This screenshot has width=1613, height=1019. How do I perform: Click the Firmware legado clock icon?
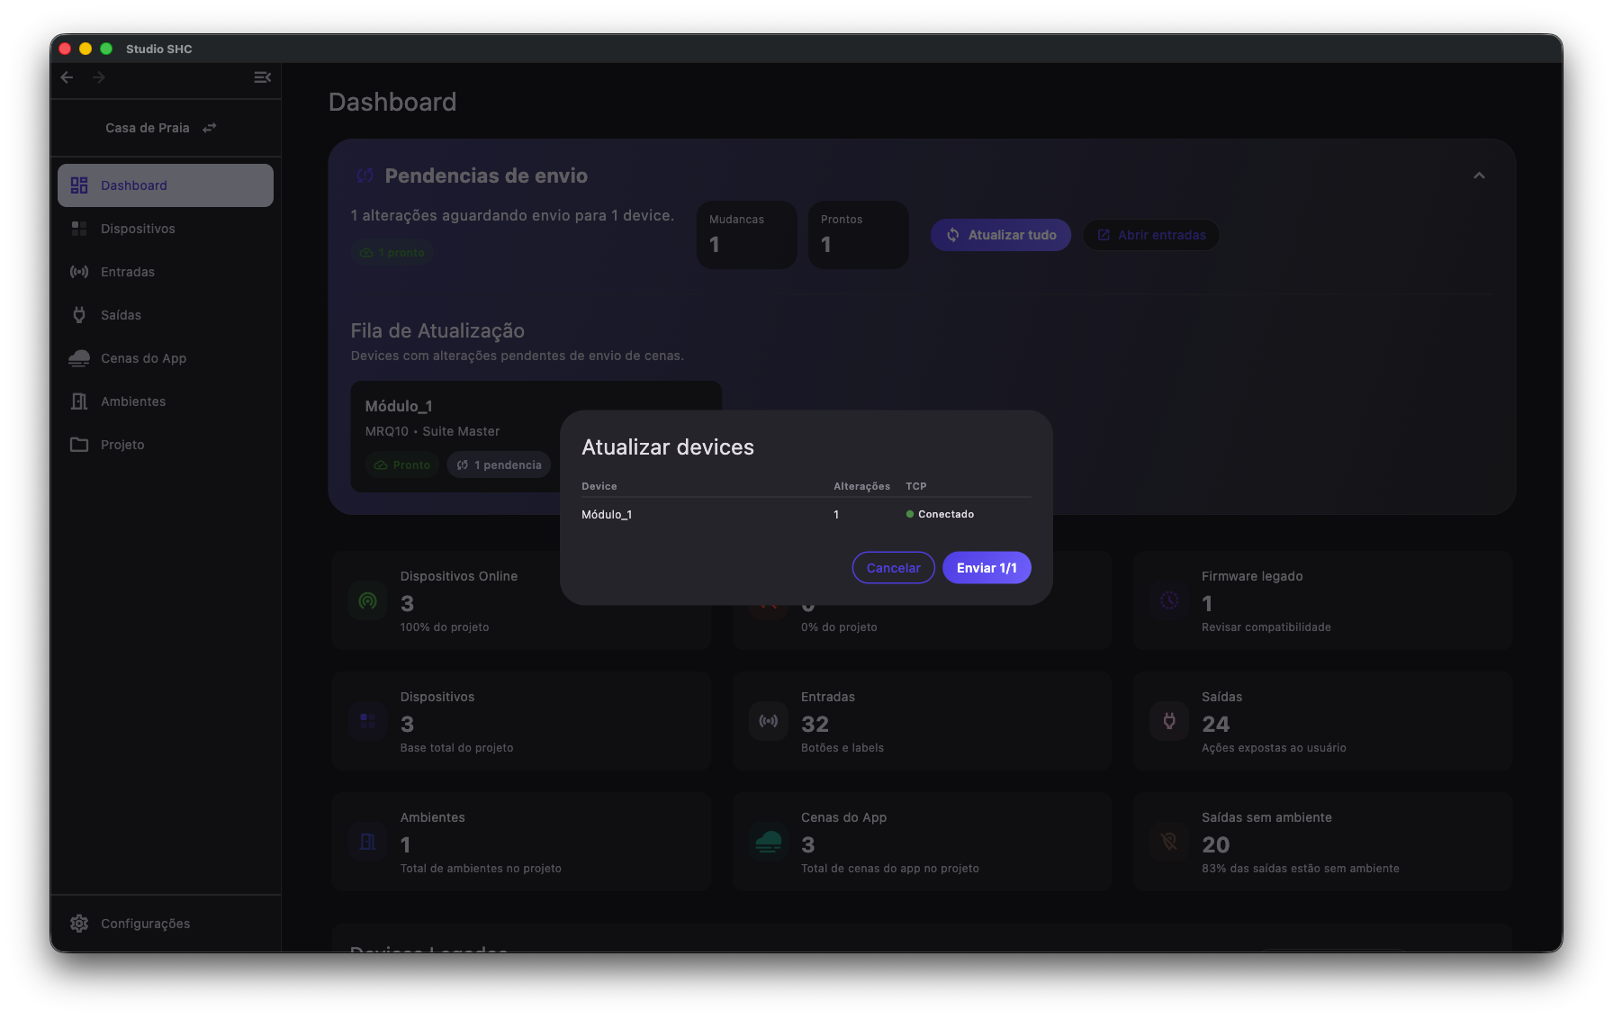(1169, 601)
